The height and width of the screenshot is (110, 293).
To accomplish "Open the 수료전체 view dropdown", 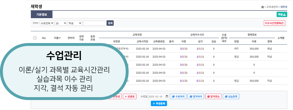I will pyautogui.click(x=47, y=23).
